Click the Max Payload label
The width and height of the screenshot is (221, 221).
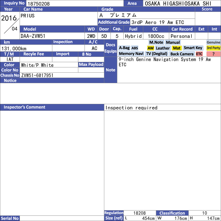point(91,65)
